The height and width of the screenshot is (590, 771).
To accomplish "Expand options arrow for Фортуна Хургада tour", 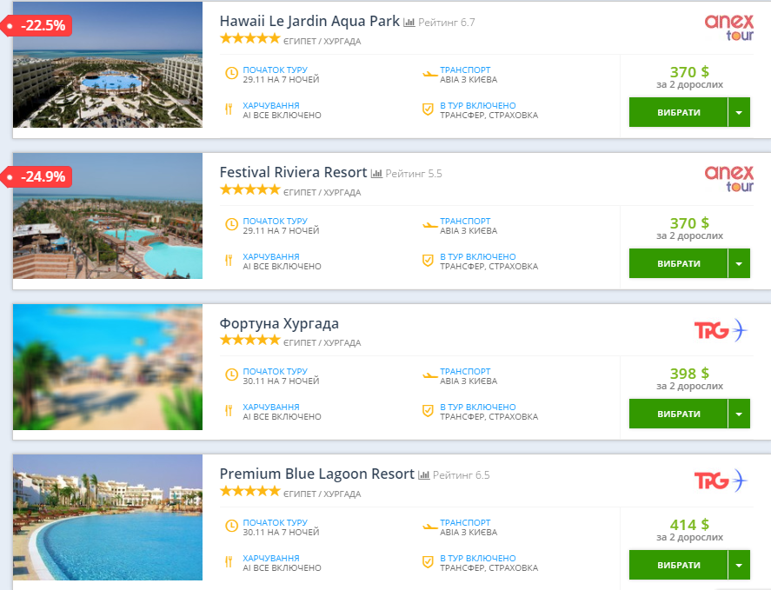I will point(739,414).
